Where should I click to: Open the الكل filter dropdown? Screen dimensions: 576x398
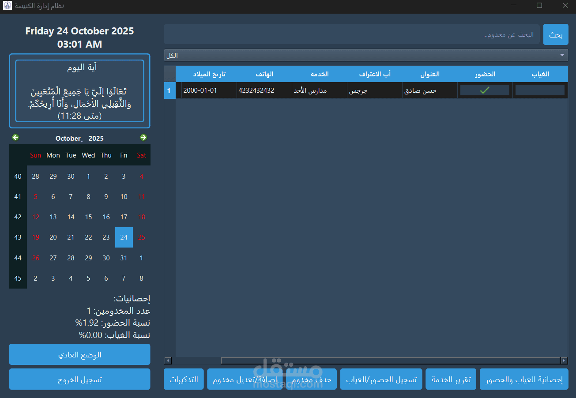tap(365, 55)
